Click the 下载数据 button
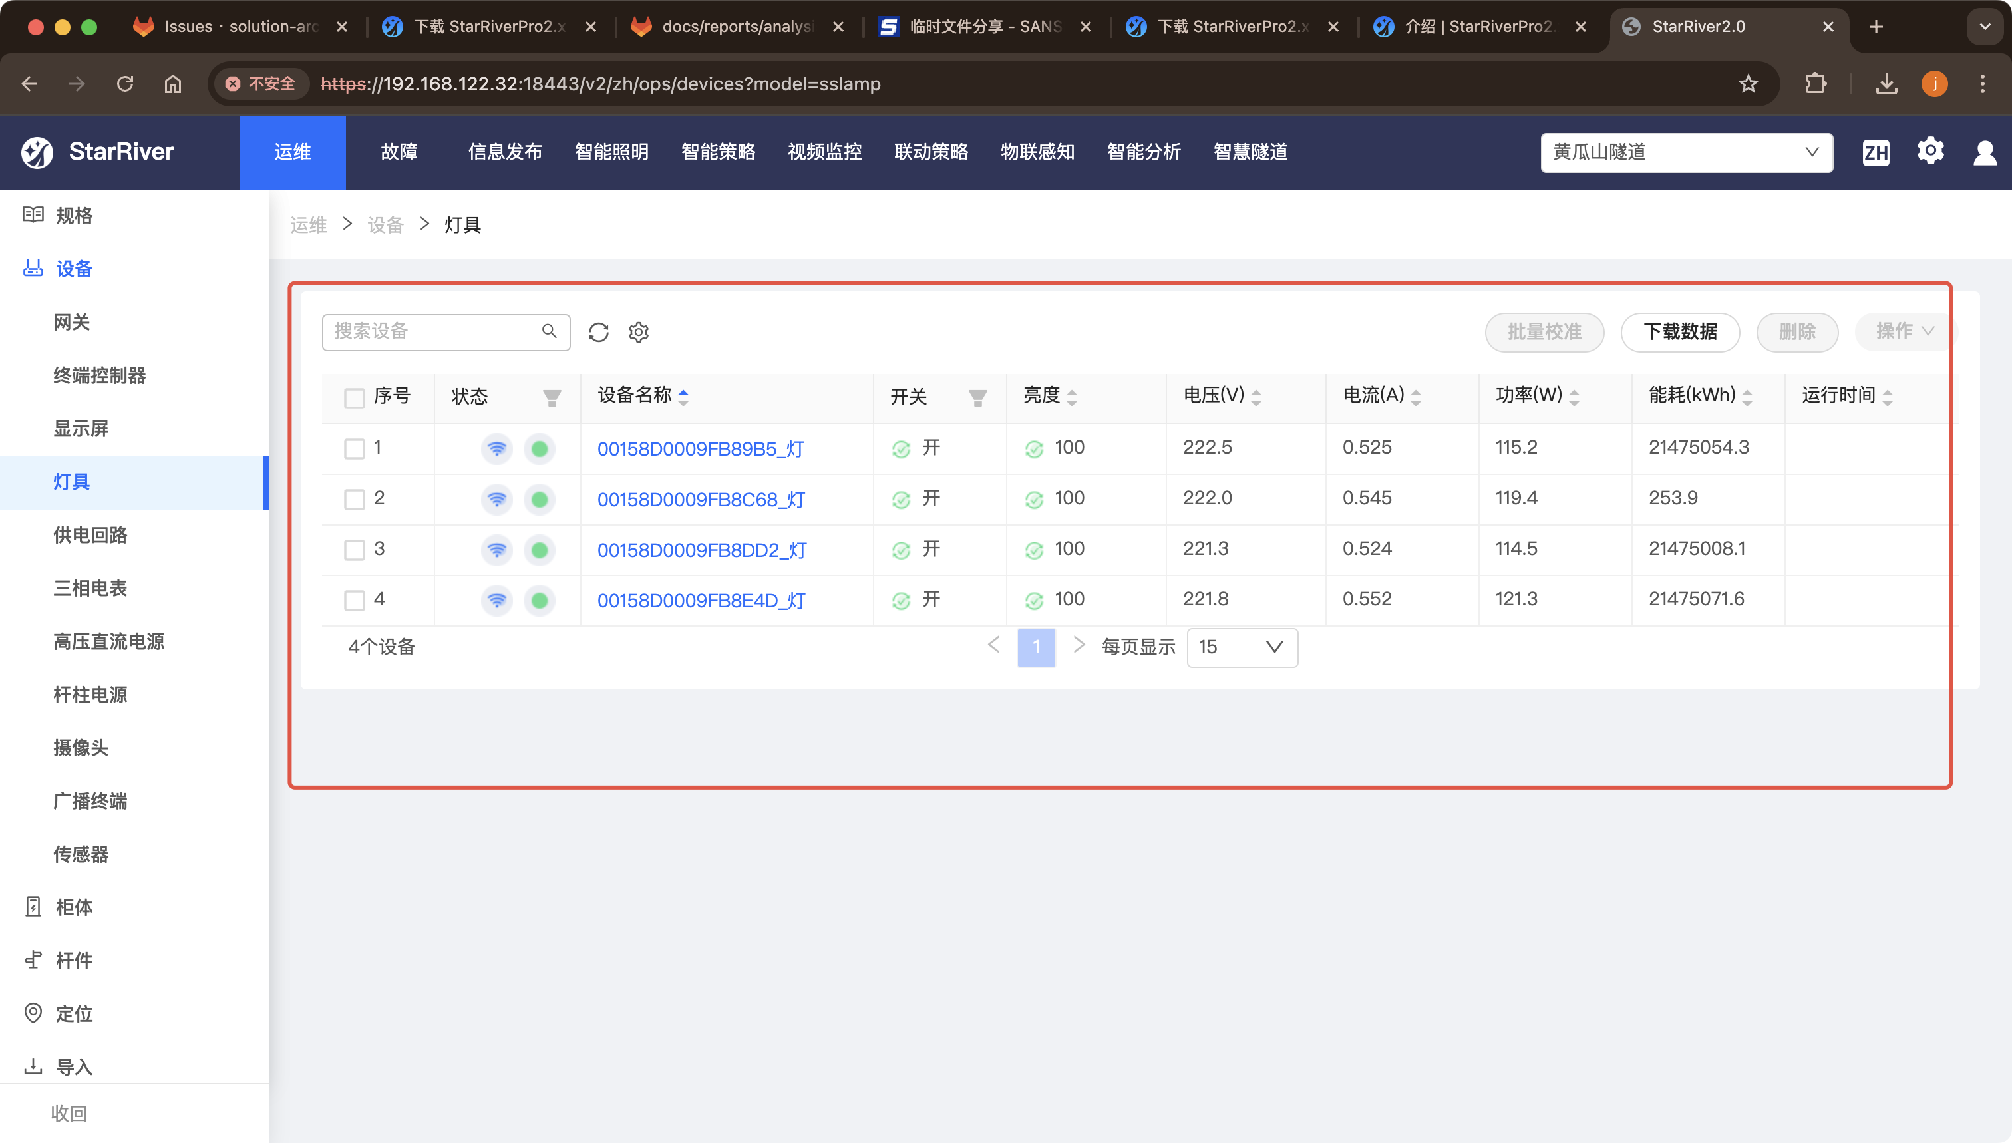Screen dimensions: 2012x1143 1680,331
